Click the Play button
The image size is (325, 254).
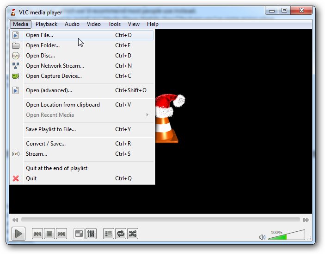[x=18, y=234]
